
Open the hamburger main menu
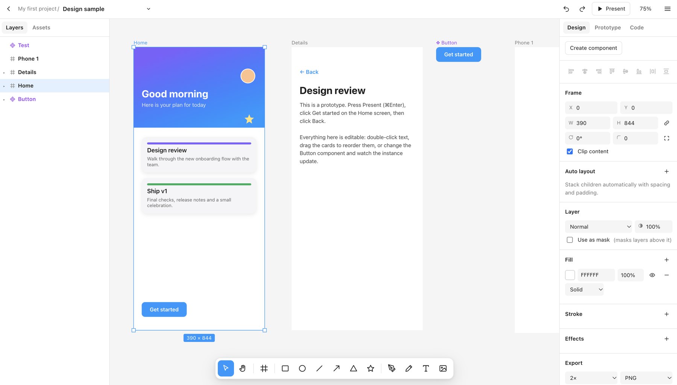pos(668,9)
